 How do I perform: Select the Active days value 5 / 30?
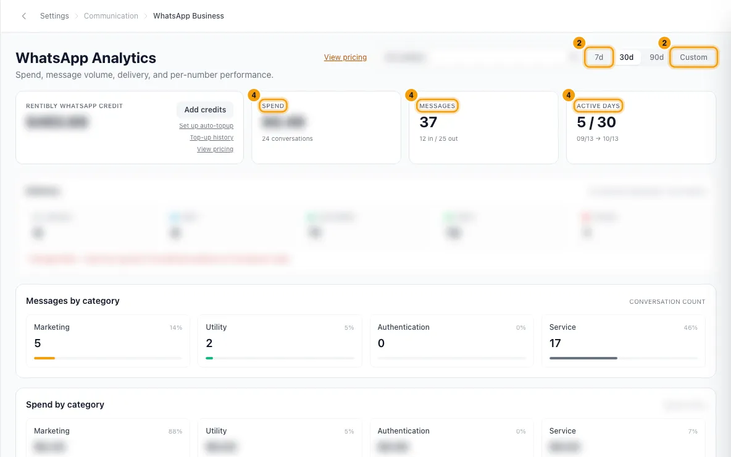coord(596,122)
